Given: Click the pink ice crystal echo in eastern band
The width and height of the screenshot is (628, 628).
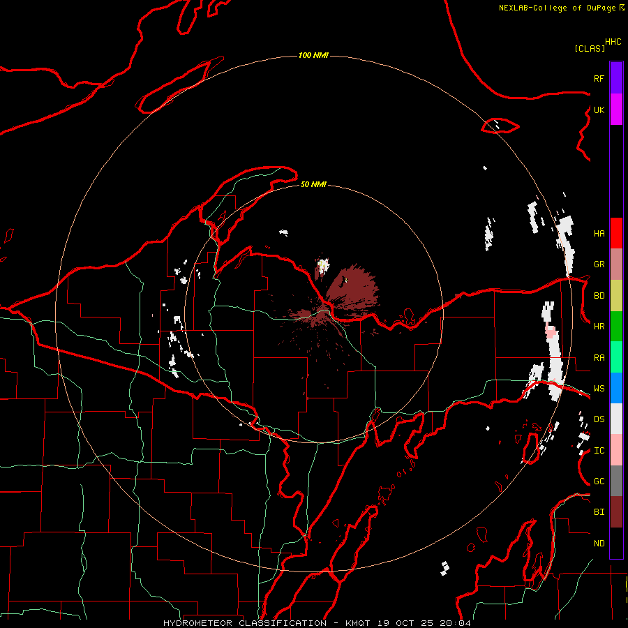Looking at the screenshot, I should 551,331.
